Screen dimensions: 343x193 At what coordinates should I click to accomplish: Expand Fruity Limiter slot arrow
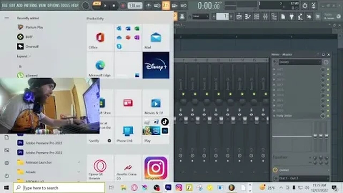(x=274, y=116)
